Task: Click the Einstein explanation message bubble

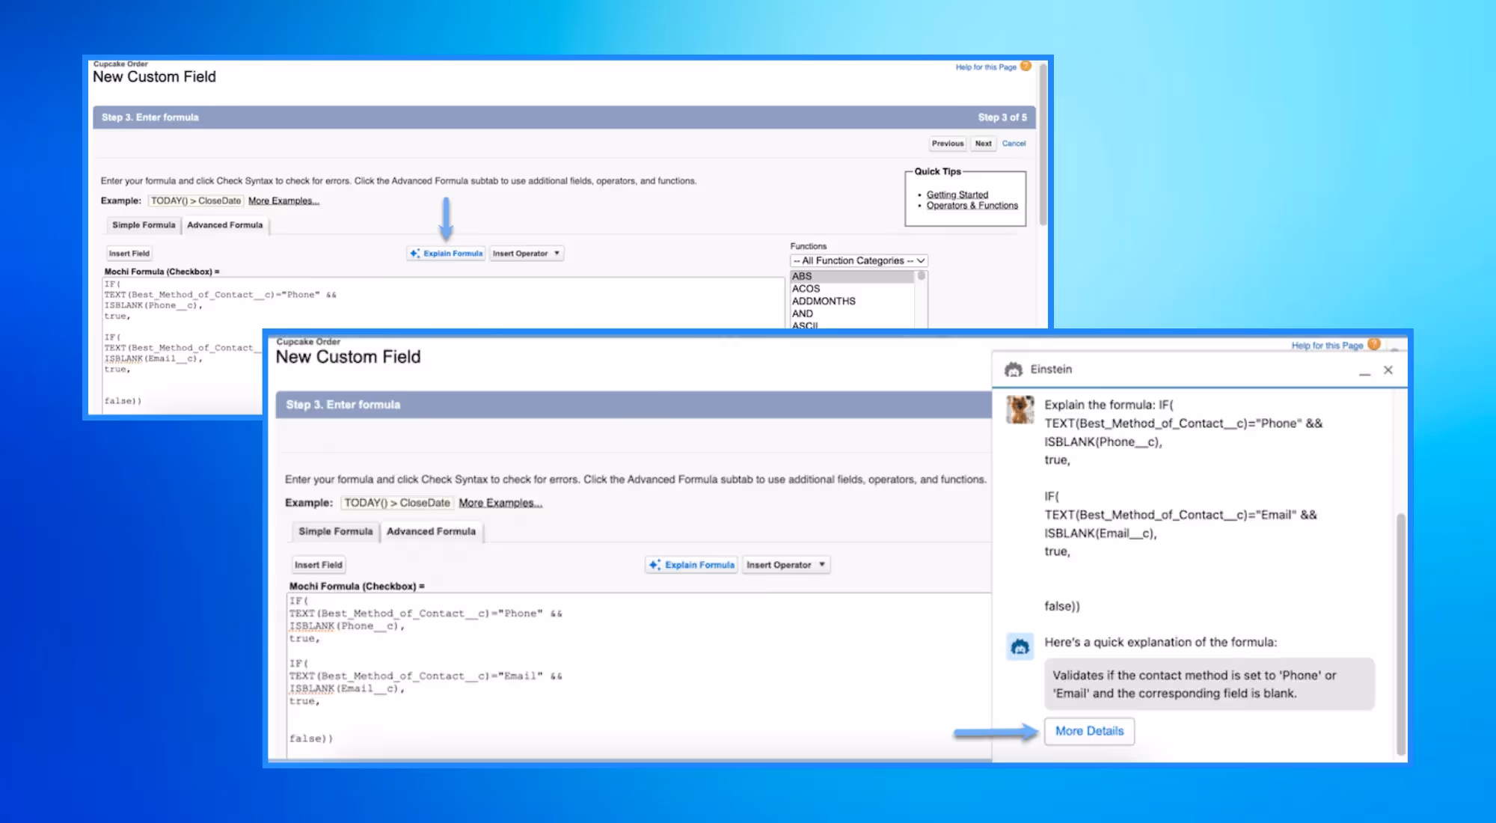Action: [1210, 684]
